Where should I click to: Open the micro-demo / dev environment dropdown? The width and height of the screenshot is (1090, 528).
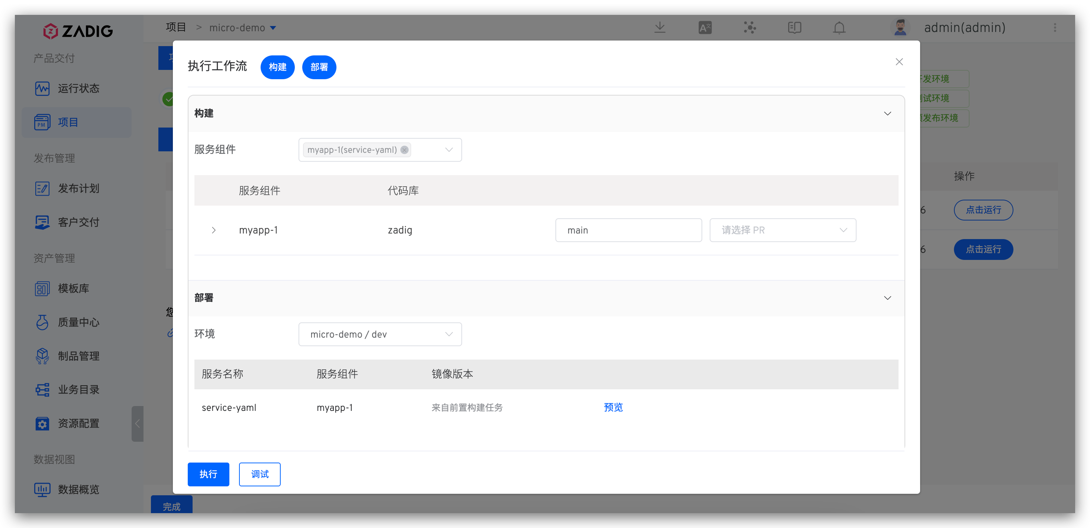(x=380, y=334)
